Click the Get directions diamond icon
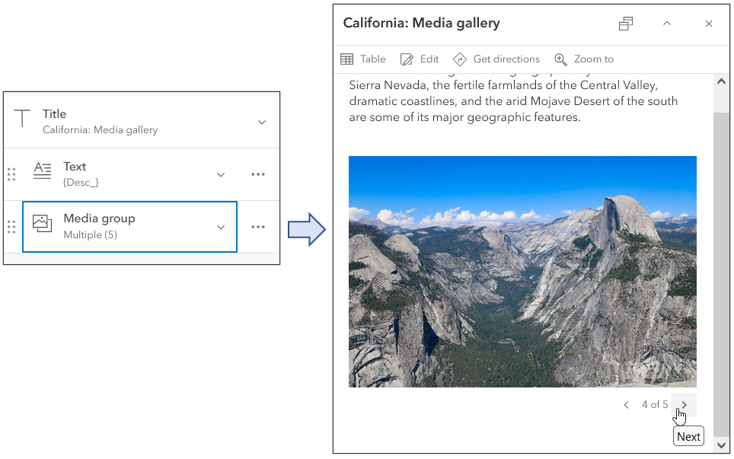Screen dimensions: 734x459 pos(460,59)
